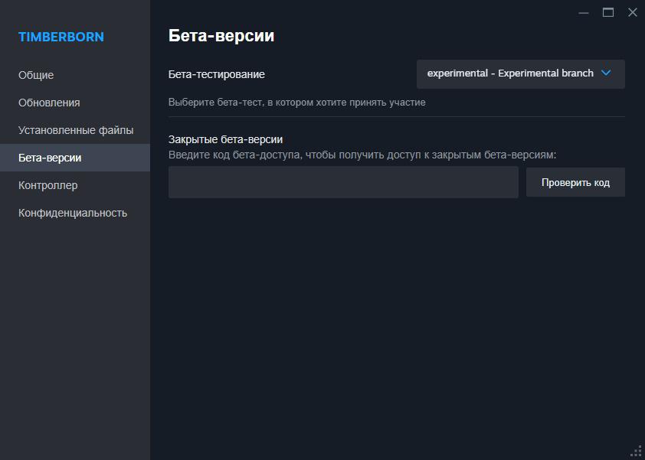Close the Timberborn properties window
This screenshot has height=460, width=645.
[633, 13]
